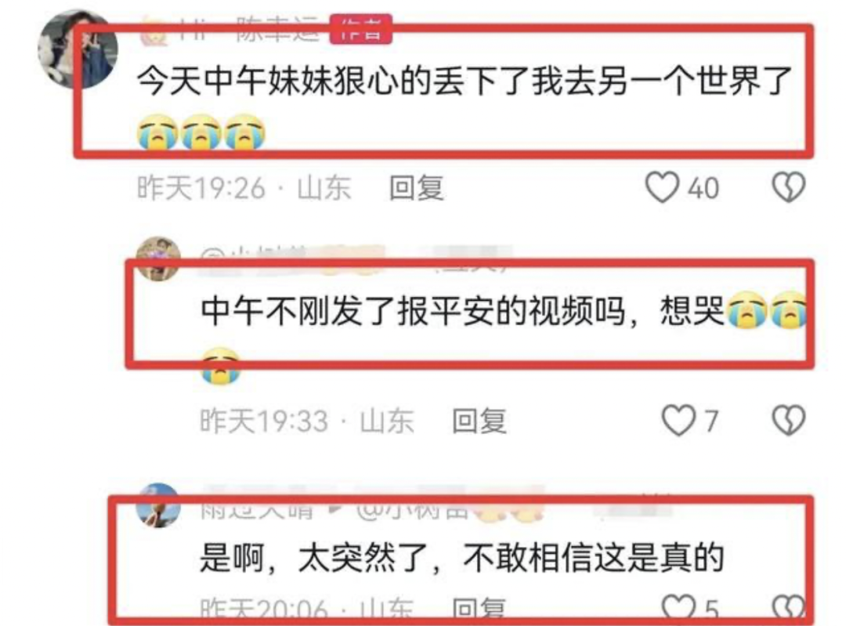Viewport: 846px width, 626px height.
Task: Open the author's username next to the 作者 badge
Action: pos(249,30)
